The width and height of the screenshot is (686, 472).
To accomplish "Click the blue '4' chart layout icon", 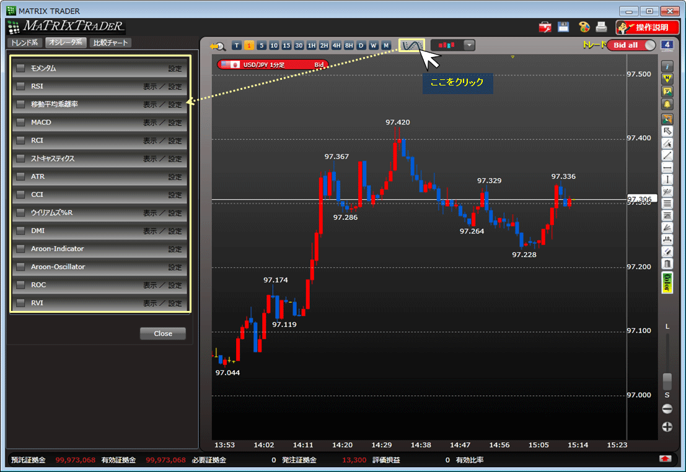I will (x=667, y=45).
